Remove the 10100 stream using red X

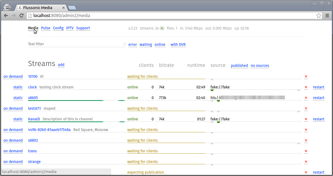(306, 76)
